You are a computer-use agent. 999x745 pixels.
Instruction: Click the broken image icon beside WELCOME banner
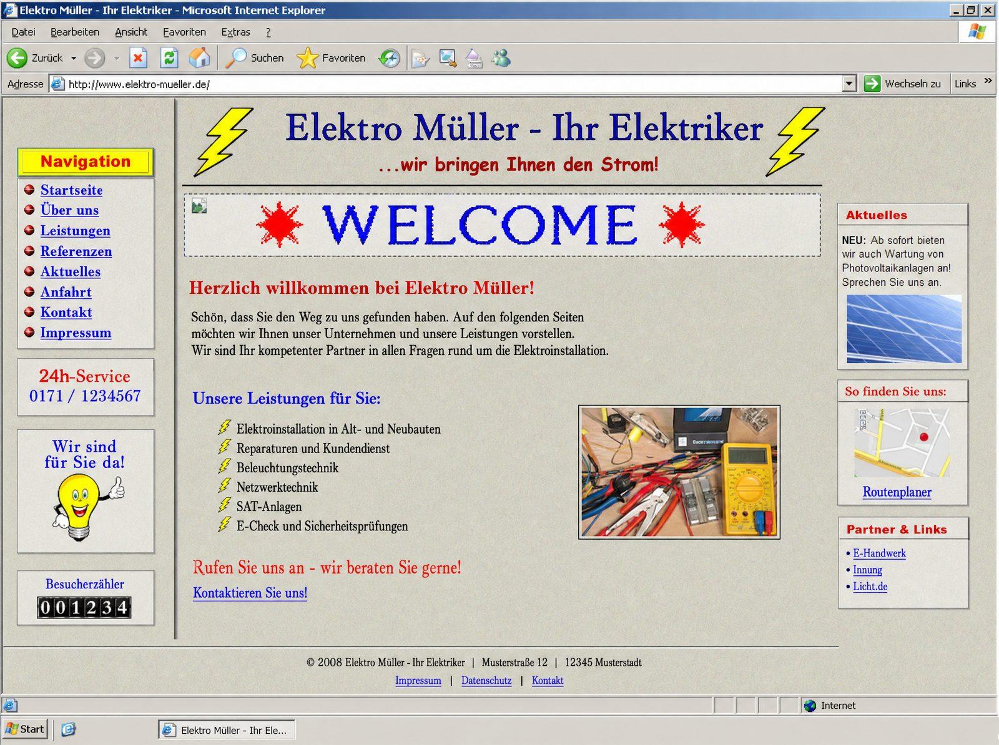click(199, 205)
